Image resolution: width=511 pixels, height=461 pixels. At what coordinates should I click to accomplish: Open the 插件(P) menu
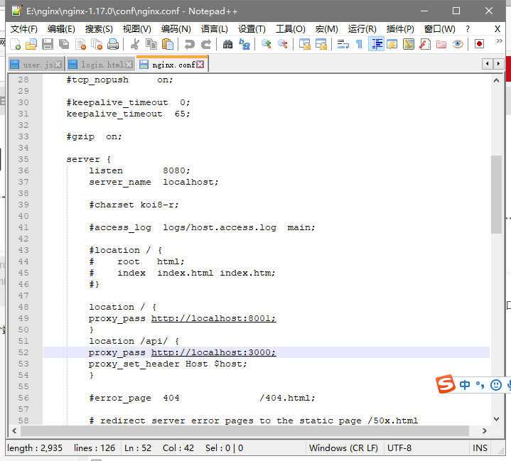click(x=400, y=29)
